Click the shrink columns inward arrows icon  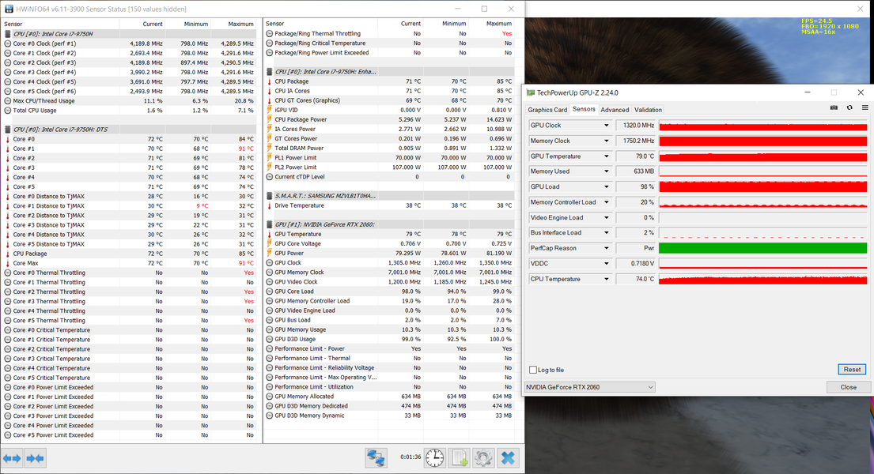pyautogui.click(x=35, y=458)
